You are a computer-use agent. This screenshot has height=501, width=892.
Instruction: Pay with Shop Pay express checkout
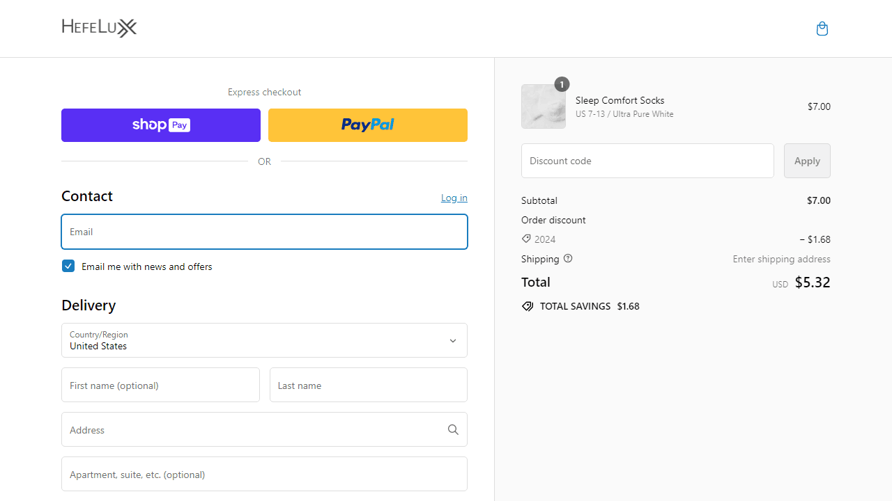[161, 125]
